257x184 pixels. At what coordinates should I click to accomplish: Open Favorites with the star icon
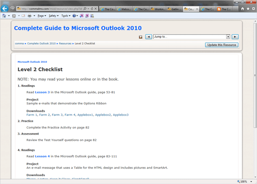pyautogui.click(x=248, y=9)
